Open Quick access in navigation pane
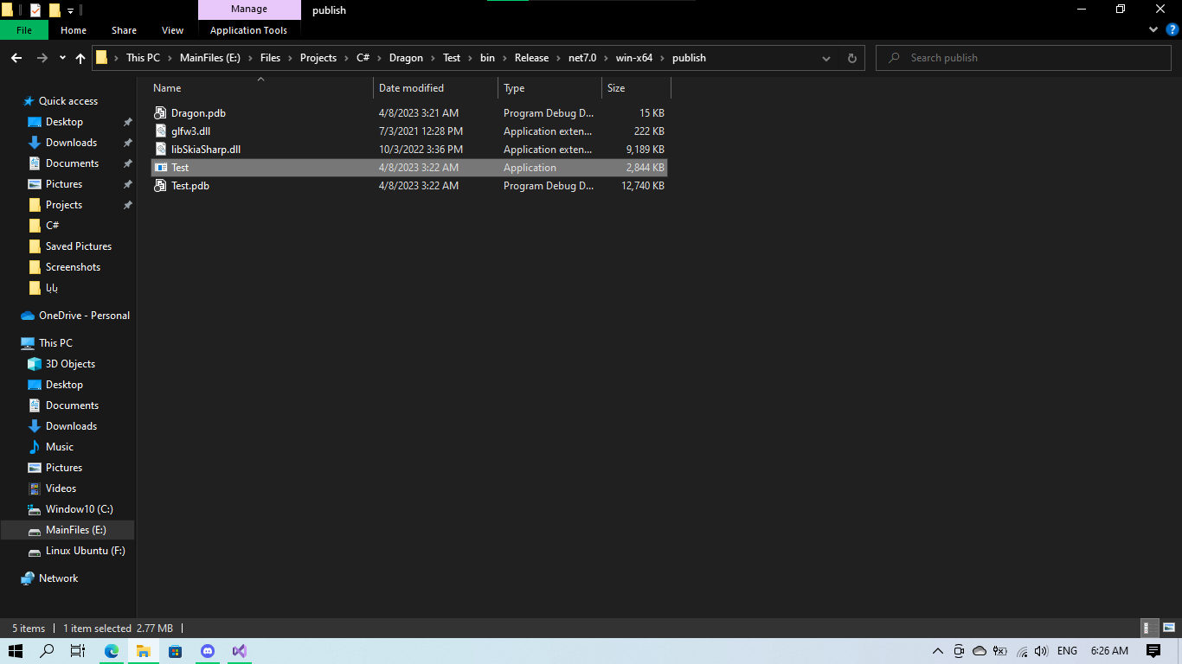This screenshot has height=664, width=1182. (67, 101)
